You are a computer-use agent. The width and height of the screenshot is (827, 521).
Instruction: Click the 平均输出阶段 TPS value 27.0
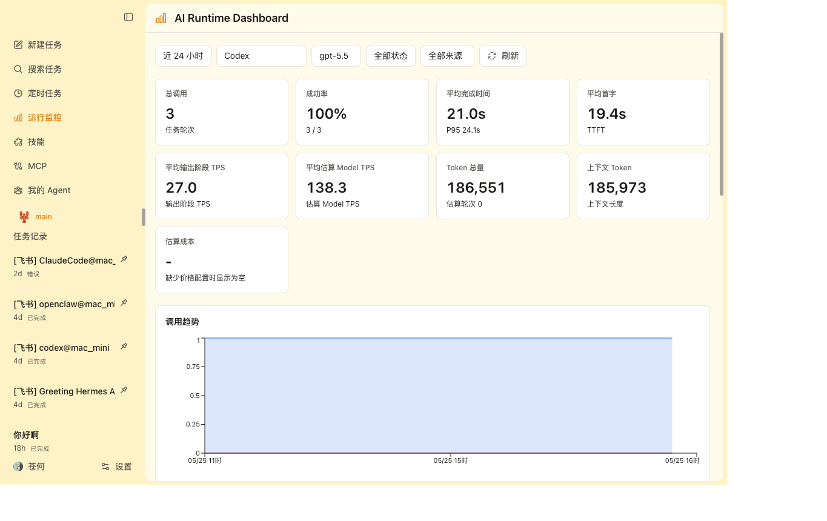click(x=181, y=188)
